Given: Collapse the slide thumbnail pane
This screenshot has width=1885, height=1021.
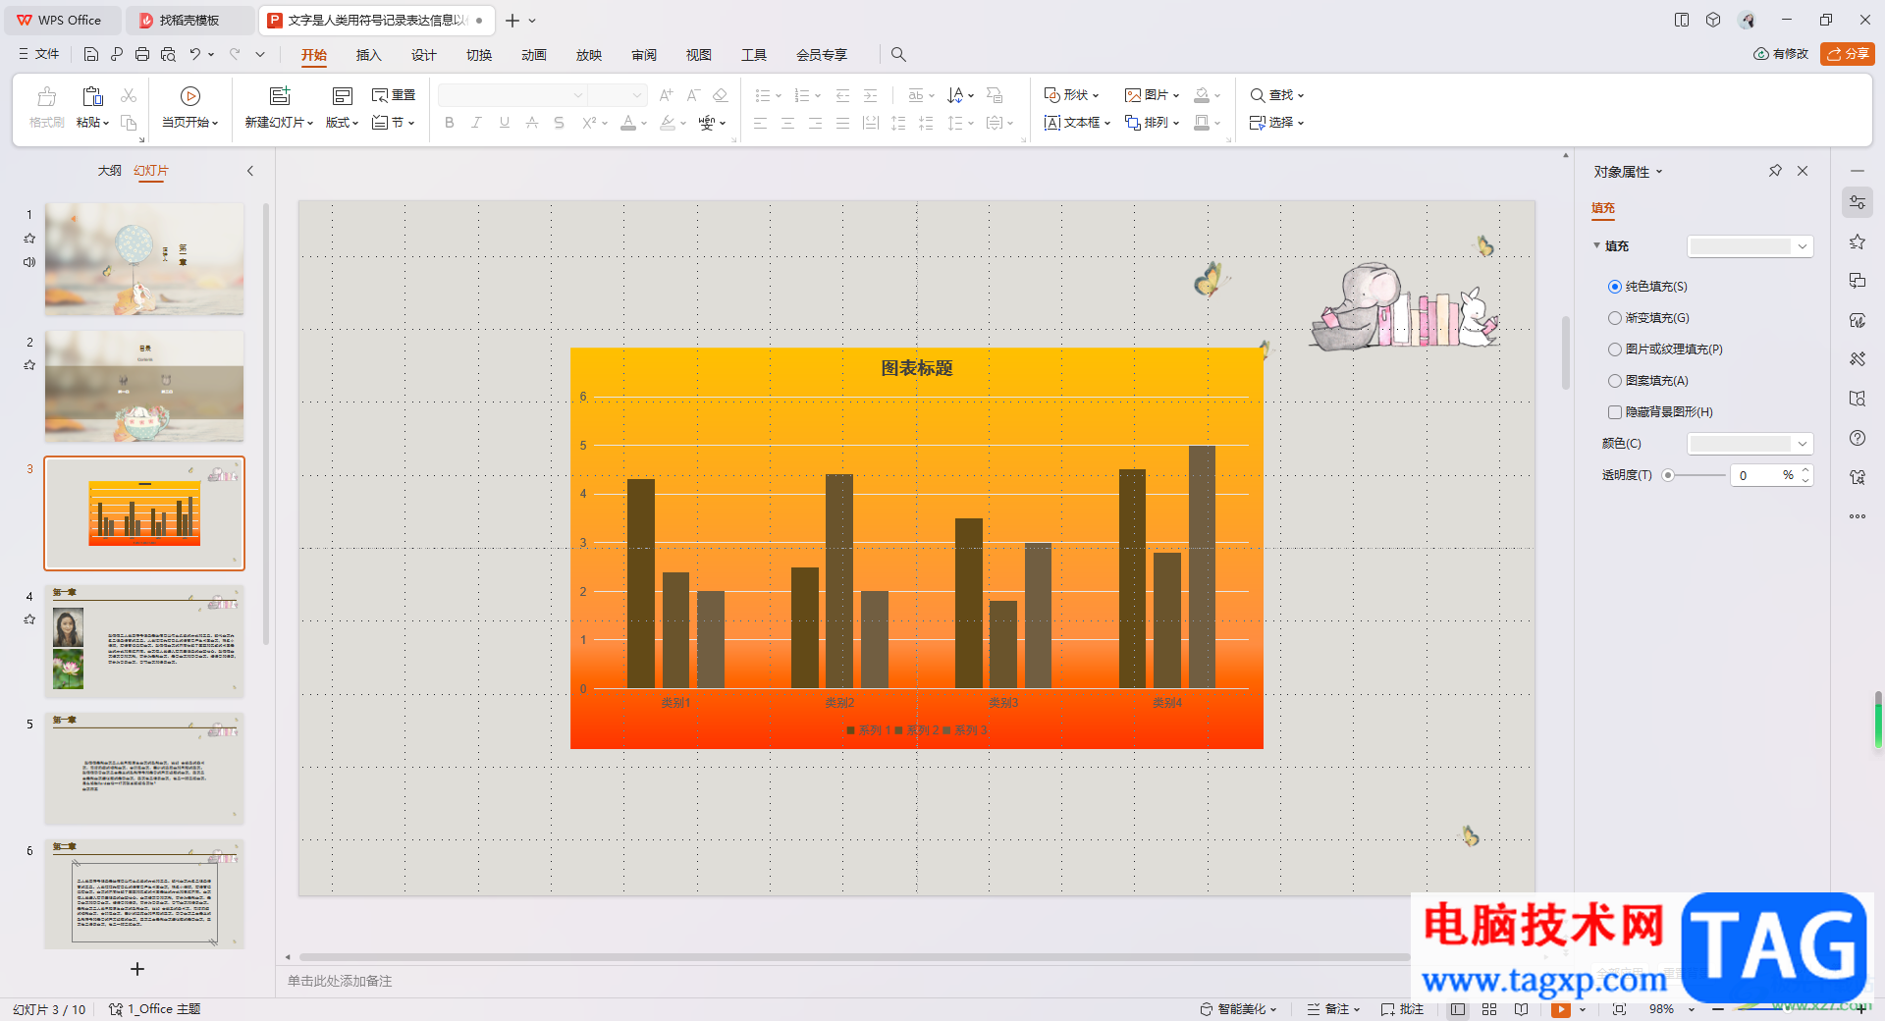Looking at the screenshot, I should tap(250, 171).
